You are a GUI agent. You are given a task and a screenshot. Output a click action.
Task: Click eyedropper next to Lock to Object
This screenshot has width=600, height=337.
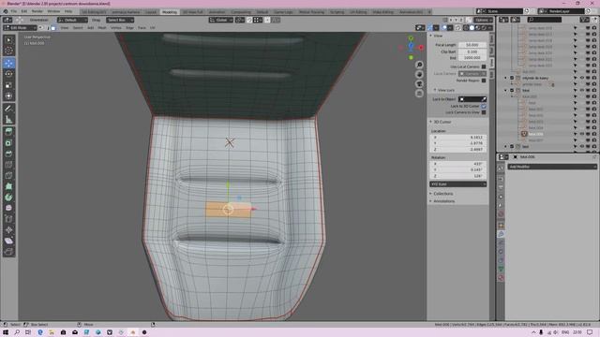pyautogui.click(x=484, y=99)
